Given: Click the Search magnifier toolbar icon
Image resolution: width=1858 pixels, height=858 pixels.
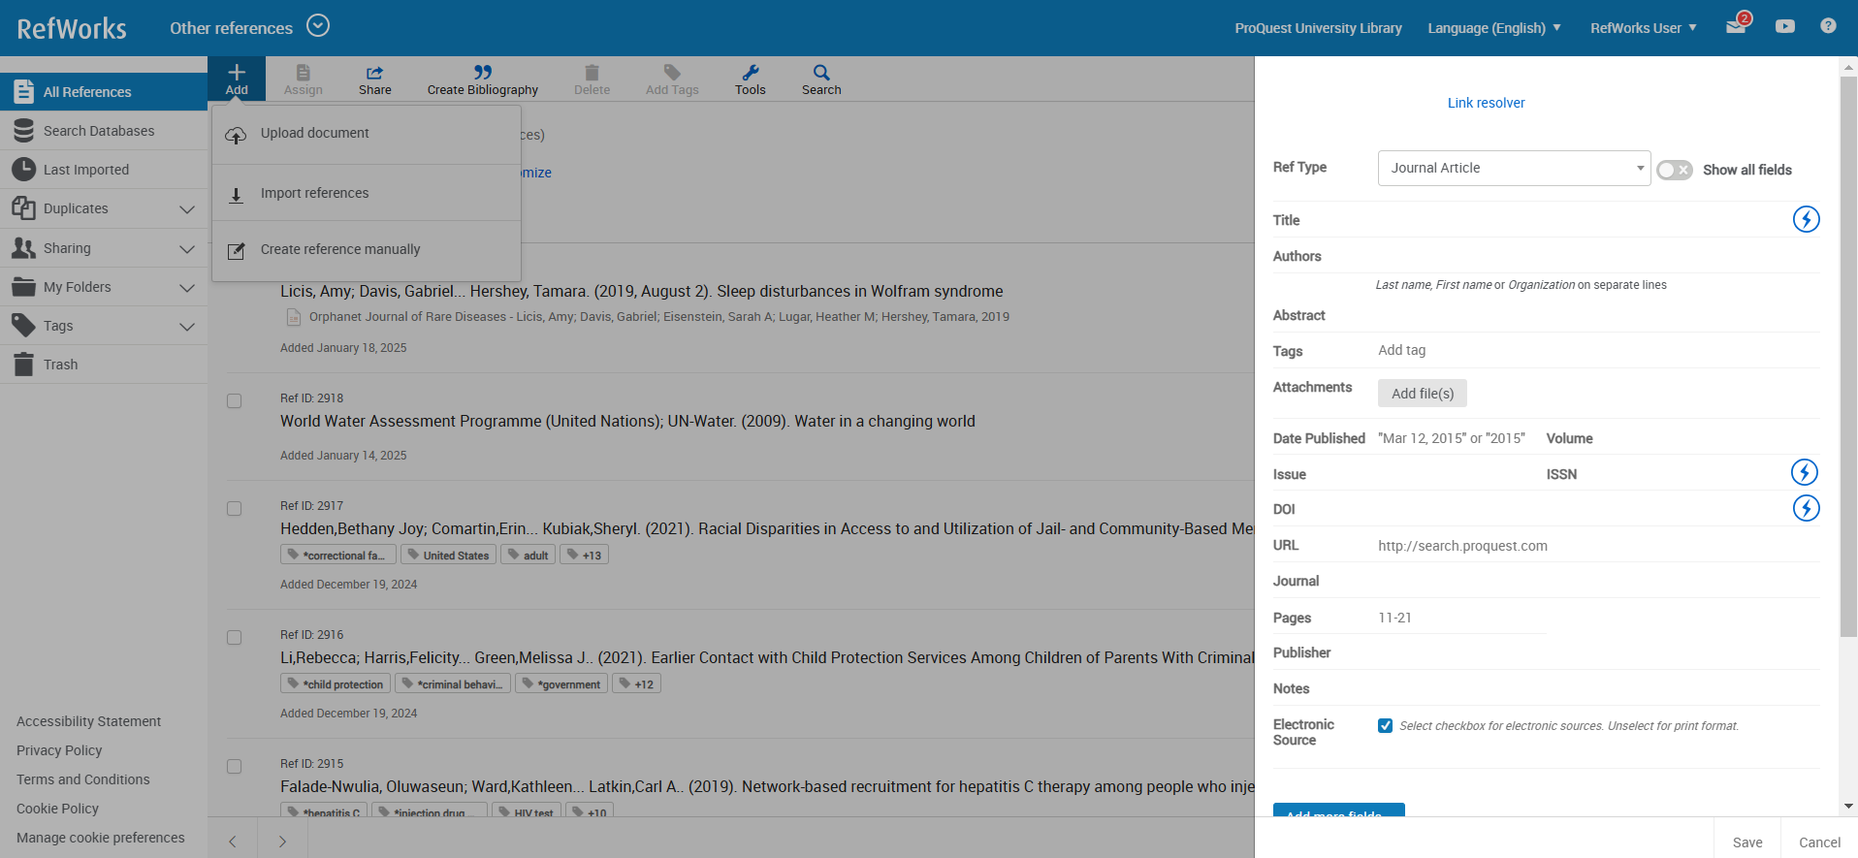Looking at the screenshot, I should 821,72.
